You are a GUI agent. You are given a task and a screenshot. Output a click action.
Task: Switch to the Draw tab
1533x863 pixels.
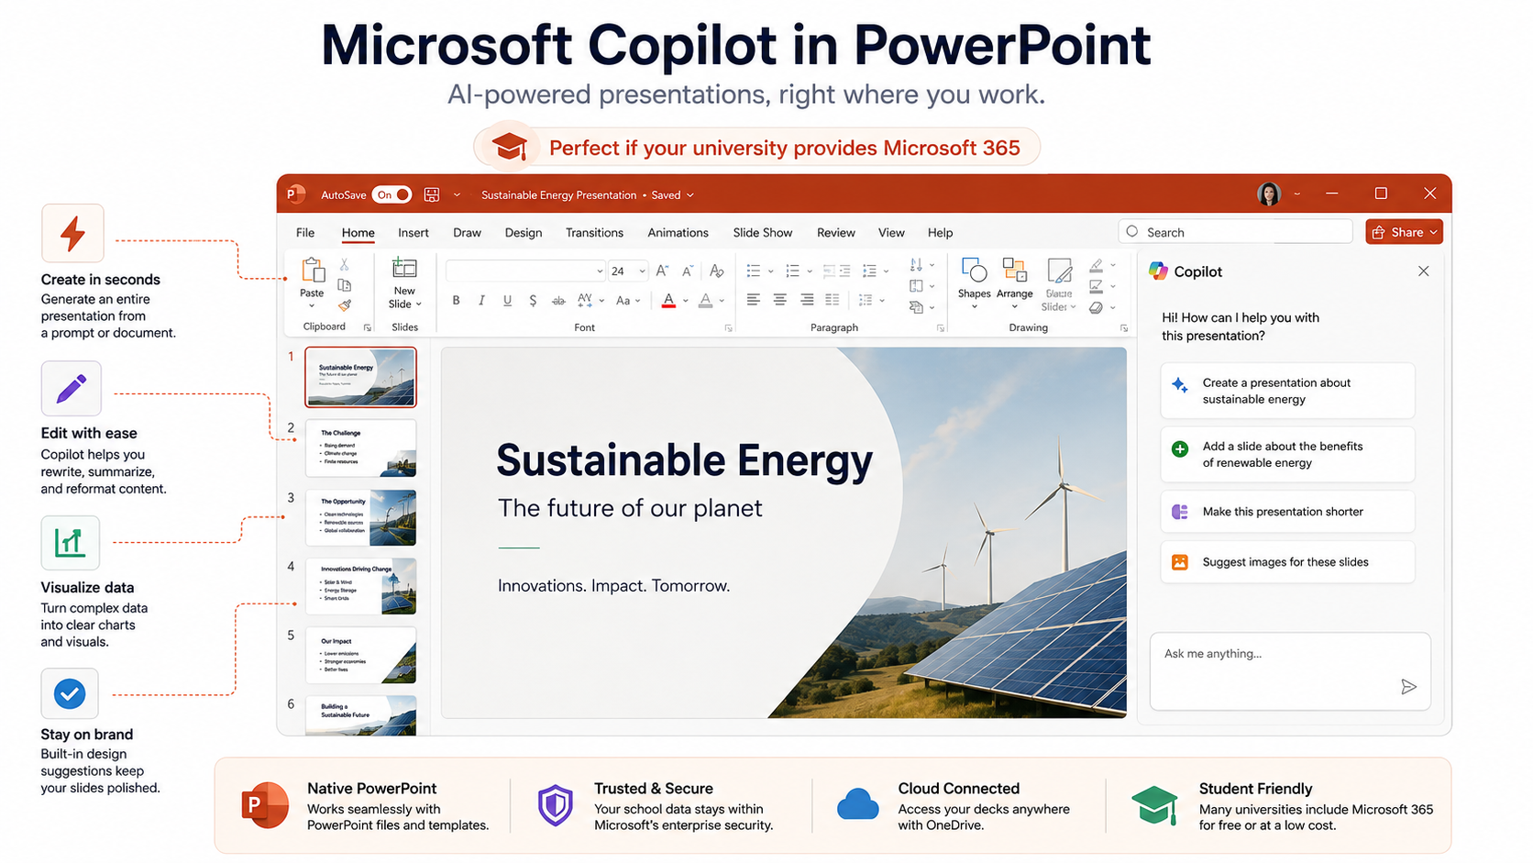[467, 233]
